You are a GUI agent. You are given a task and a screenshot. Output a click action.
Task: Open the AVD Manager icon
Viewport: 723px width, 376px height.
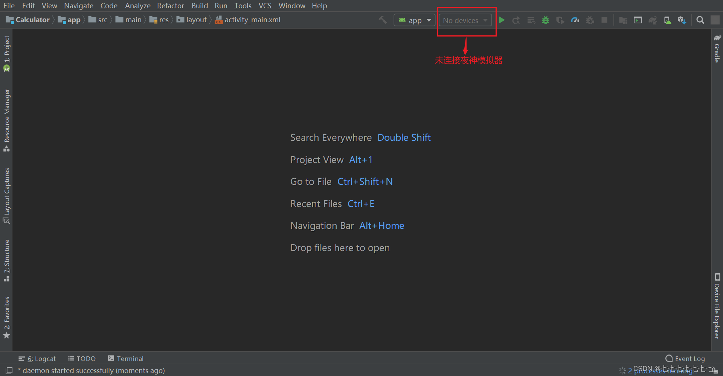click(x=667, y=20)
